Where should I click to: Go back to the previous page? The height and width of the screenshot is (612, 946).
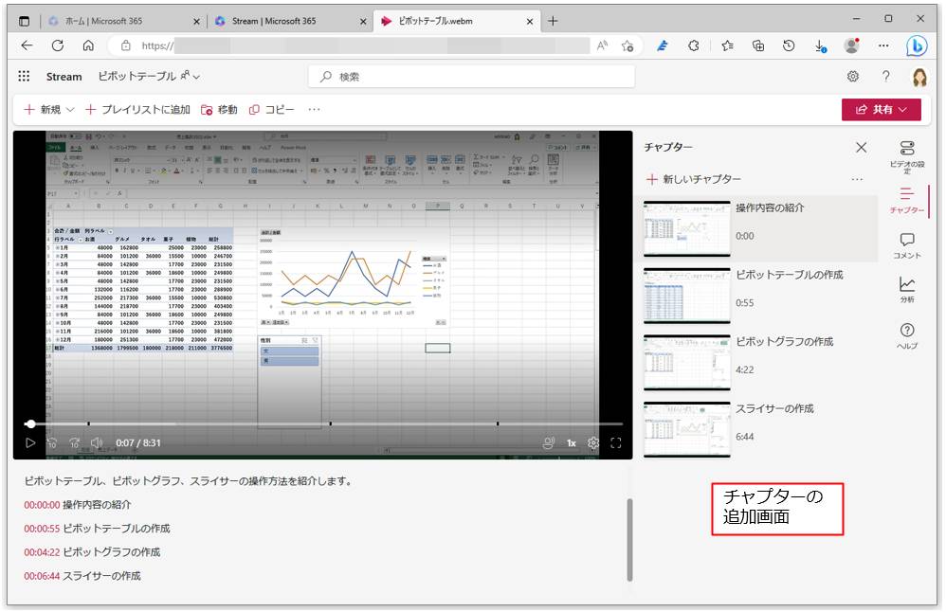[x=27, y=45]
